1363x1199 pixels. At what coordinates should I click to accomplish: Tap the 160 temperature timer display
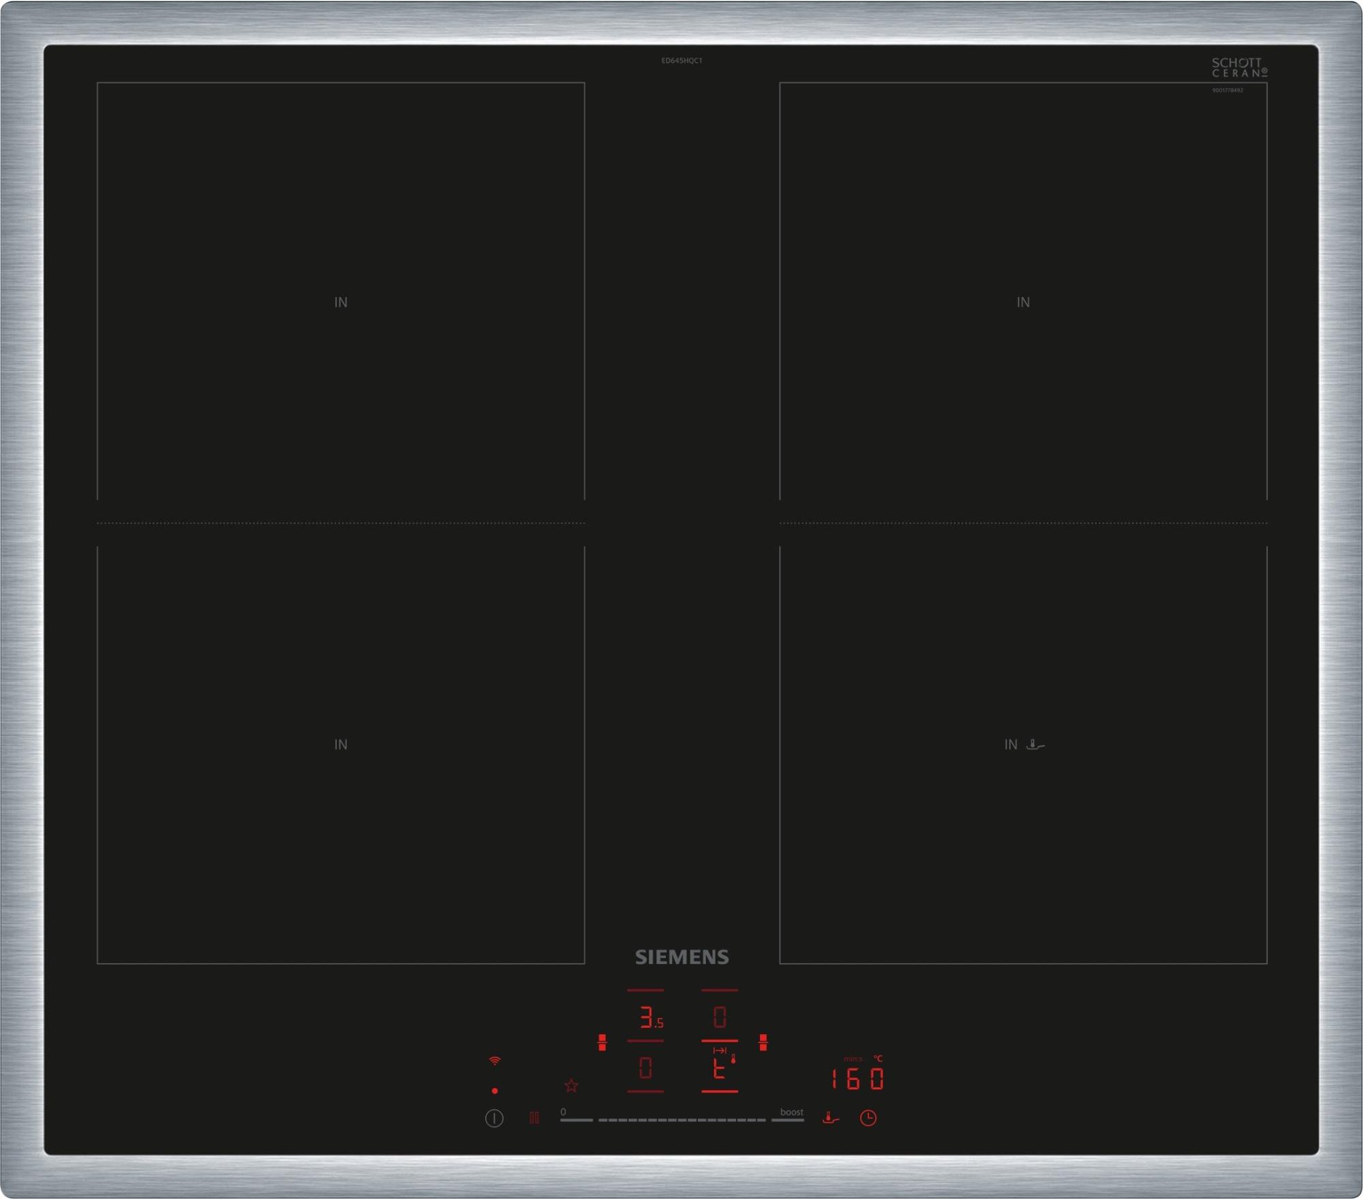point(857,1079)
